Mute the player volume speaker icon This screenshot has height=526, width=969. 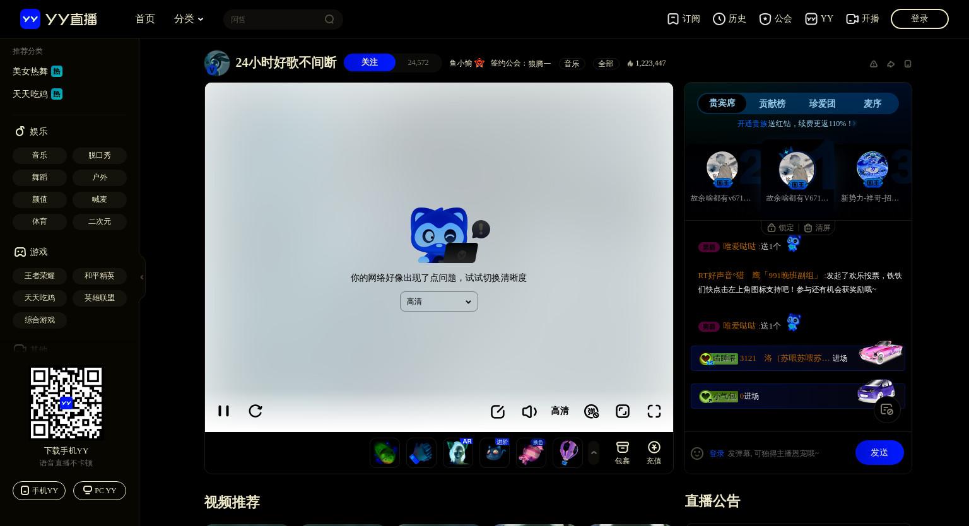click(529, 412)
